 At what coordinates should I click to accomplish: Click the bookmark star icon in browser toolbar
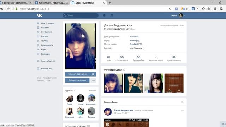pyautogui.click(x=203, y=9)
